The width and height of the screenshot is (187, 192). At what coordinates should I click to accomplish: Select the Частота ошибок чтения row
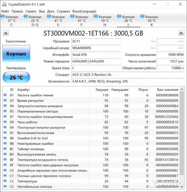pos(91,95)
